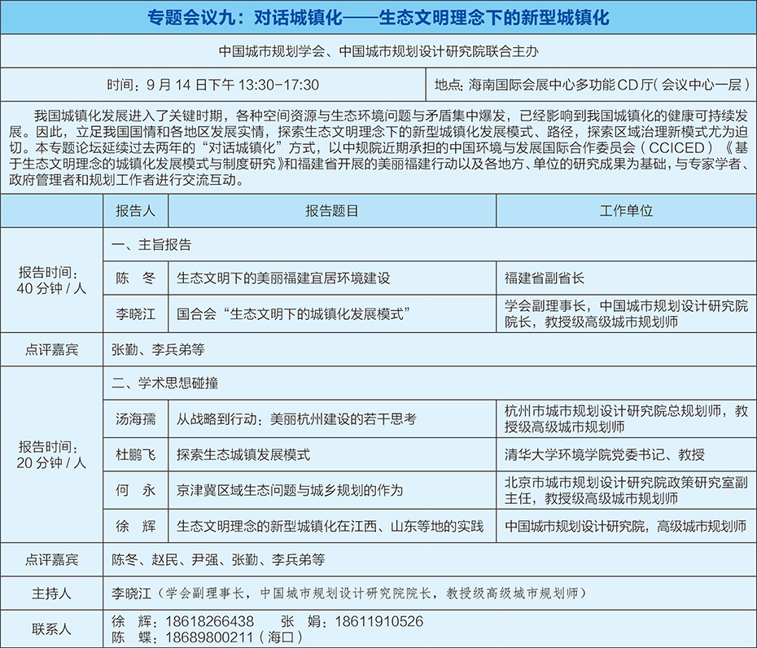Click the "主持人" row label

[x=51, y=593]
